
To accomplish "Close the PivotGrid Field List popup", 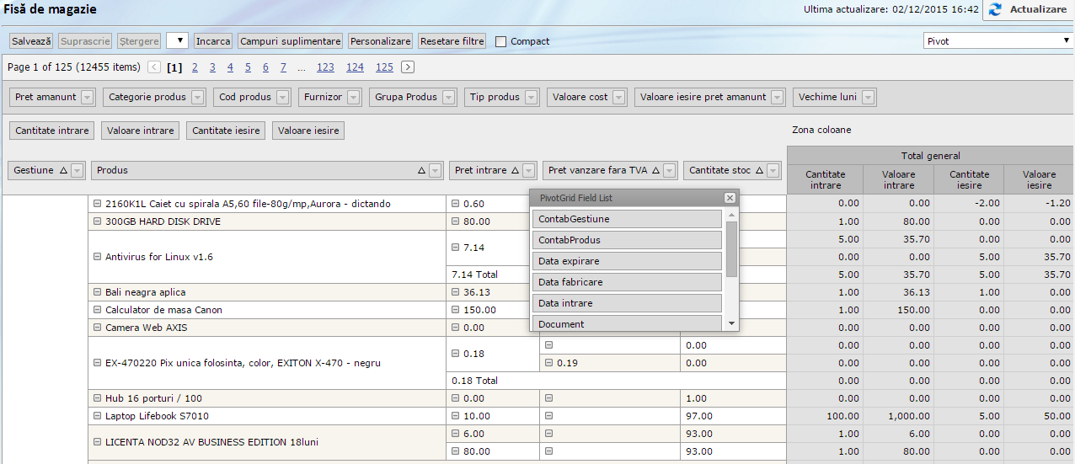I will pyautogui.click(x=730, y=198).
